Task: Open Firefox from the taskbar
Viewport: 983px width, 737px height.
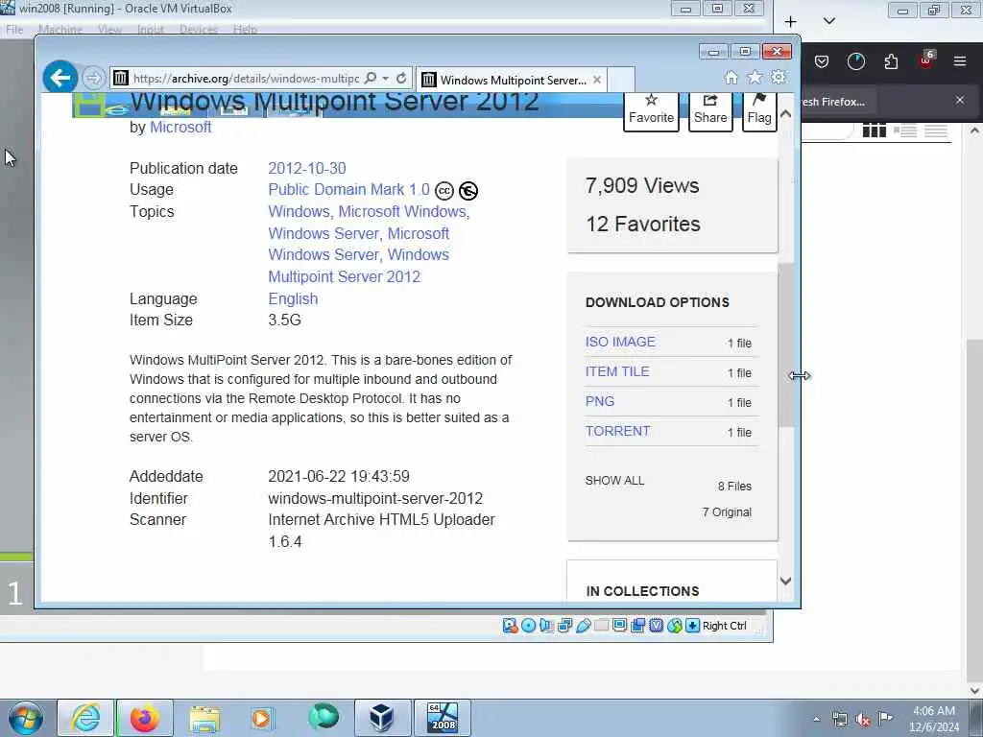Action: [144, 718]
